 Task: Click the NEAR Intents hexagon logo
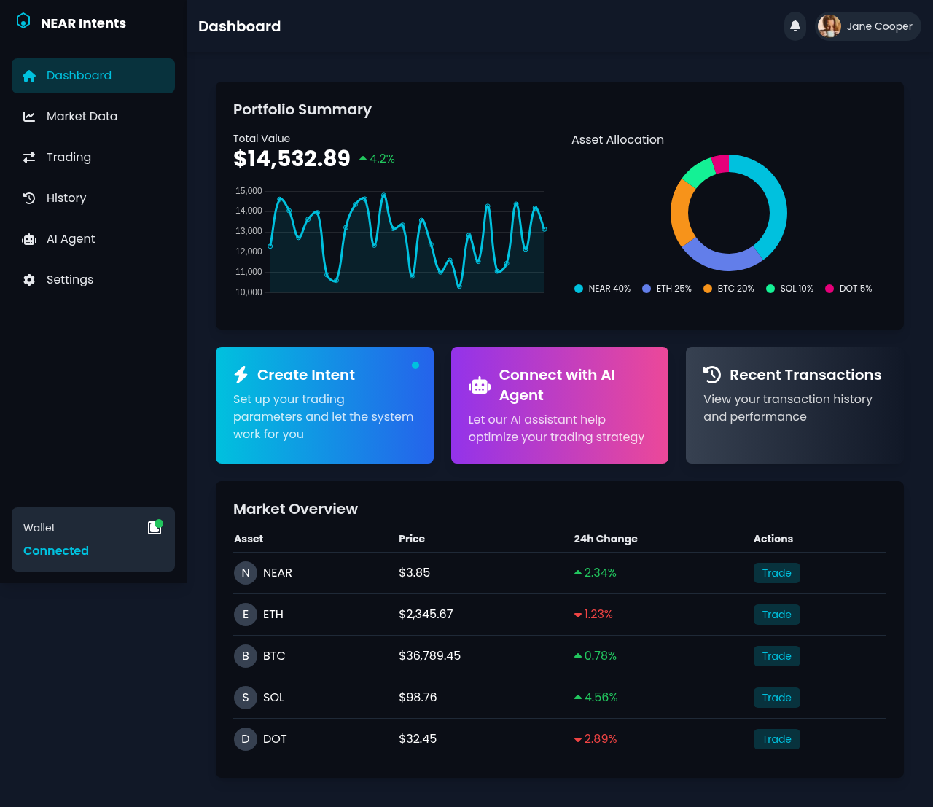[x=23, y=20]
